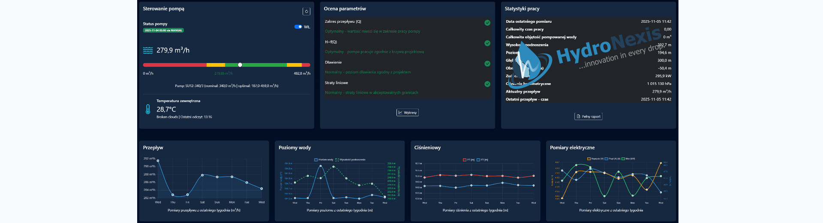The image size is (823, 223).
Task: Click the green manual status date badge
Action: pyautogui.click(x=163, y=30)
